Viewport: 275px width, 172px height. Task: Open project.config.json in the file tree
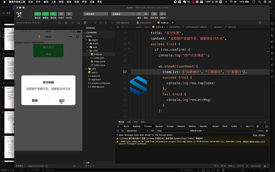99,83
